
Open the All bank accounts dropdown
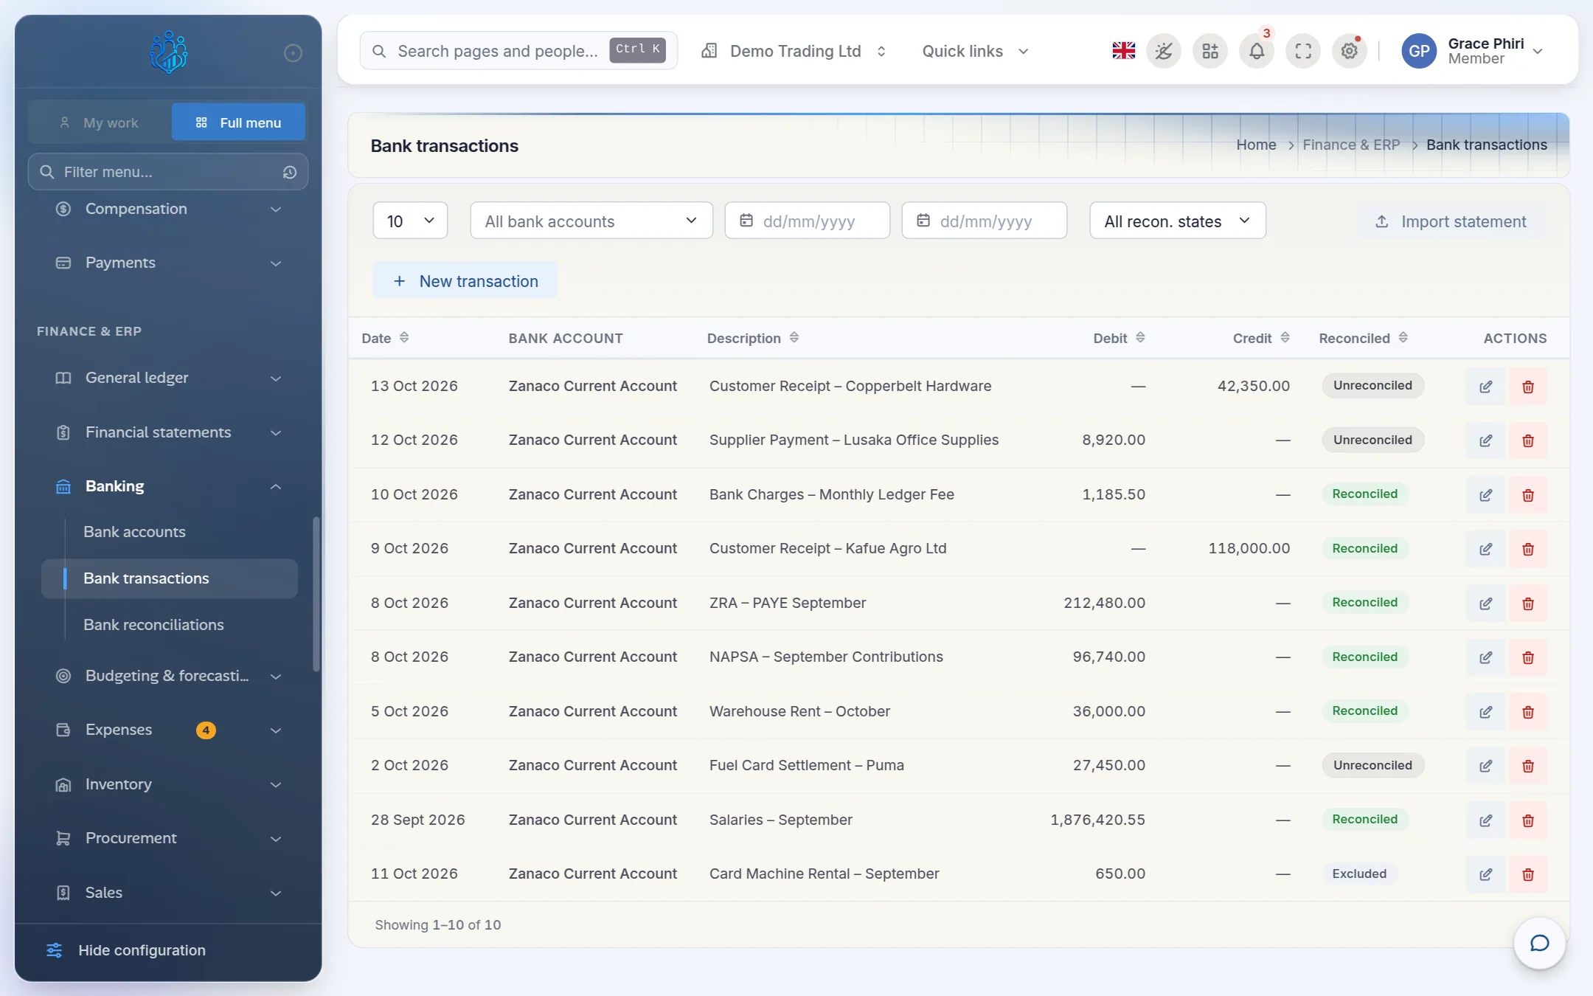591,221
